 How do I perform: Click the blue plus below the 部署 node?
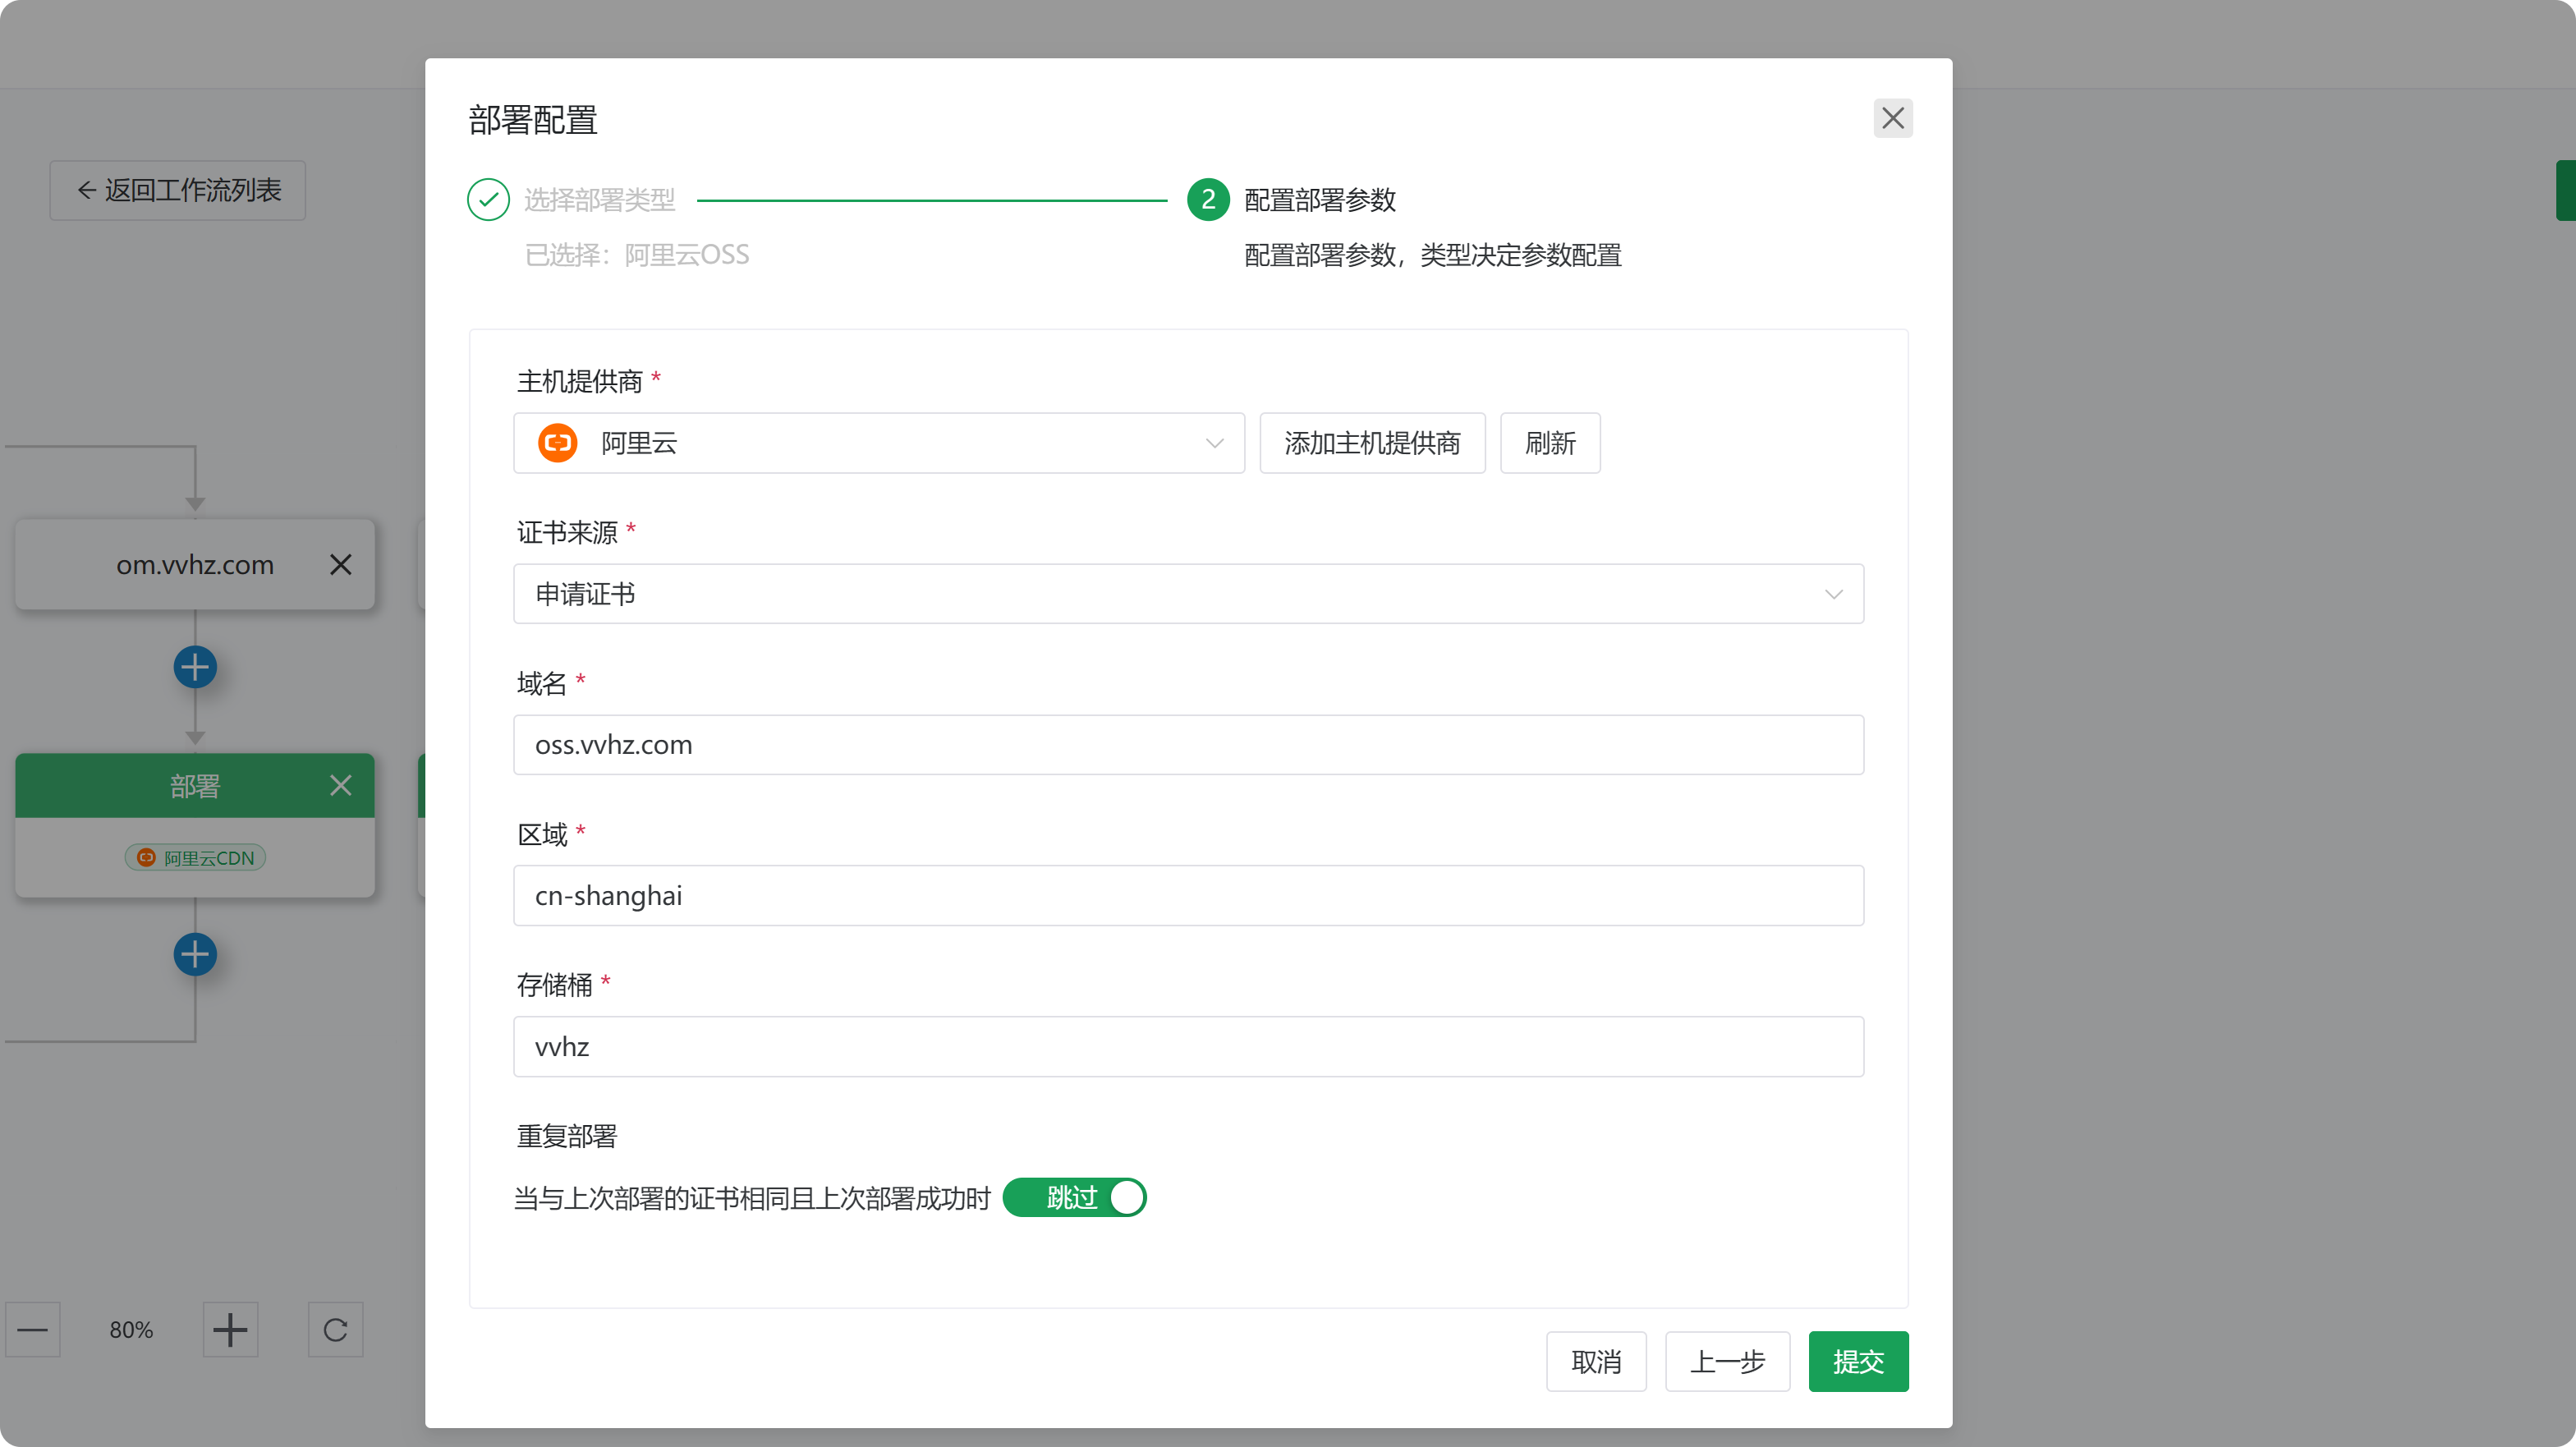coord(195,954)
